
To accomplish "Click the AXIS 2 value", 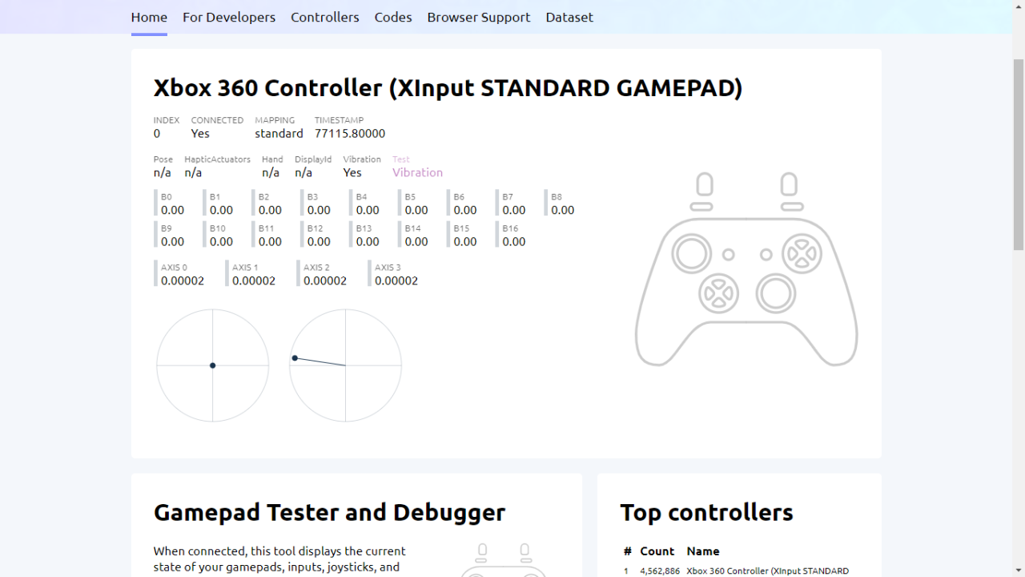I will [x=325, y=280].
